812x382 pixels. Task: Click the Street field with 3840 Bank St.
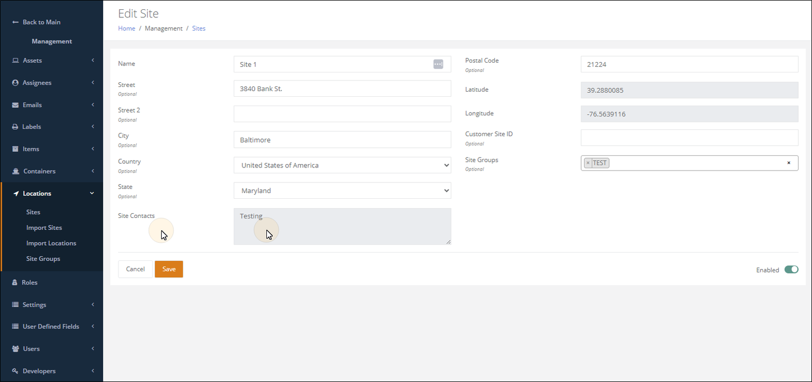click(342, 89)
